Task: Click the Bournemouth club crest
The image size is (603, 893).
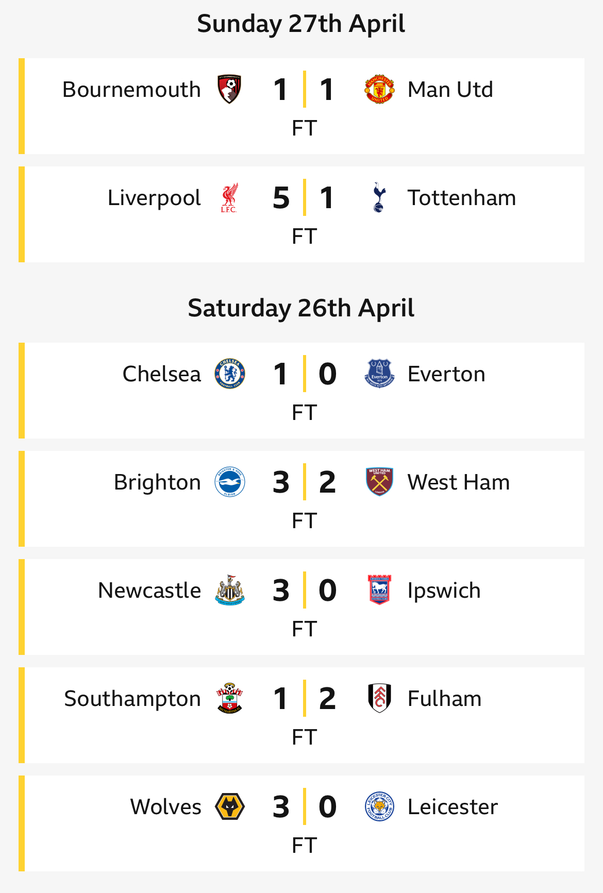Action: point(230,90)
